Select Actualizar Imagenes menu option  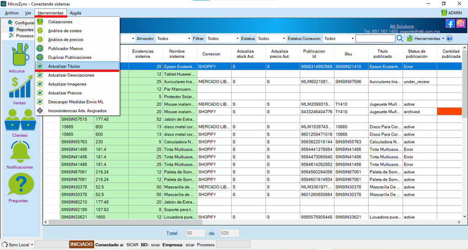point(77,84)
